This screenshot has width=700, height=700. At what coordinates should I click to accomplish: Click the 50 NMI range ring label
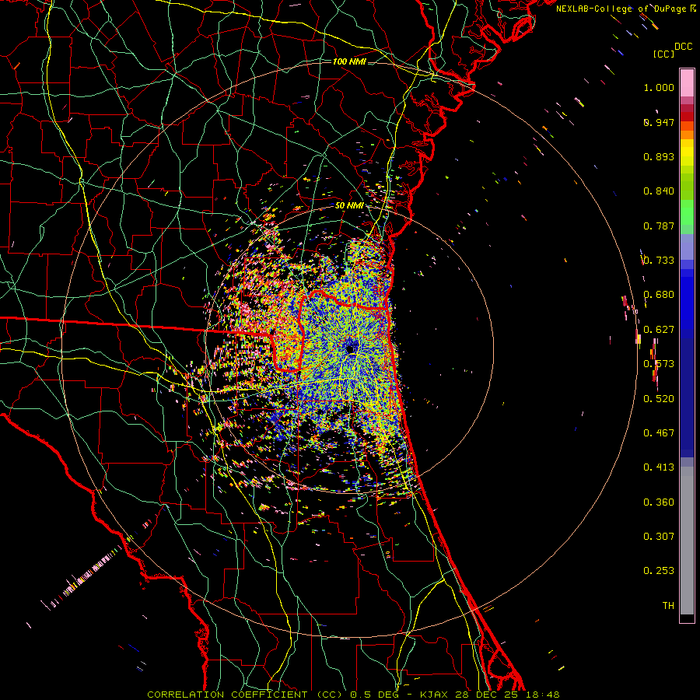pyautogui.click(x=349, y=206)
